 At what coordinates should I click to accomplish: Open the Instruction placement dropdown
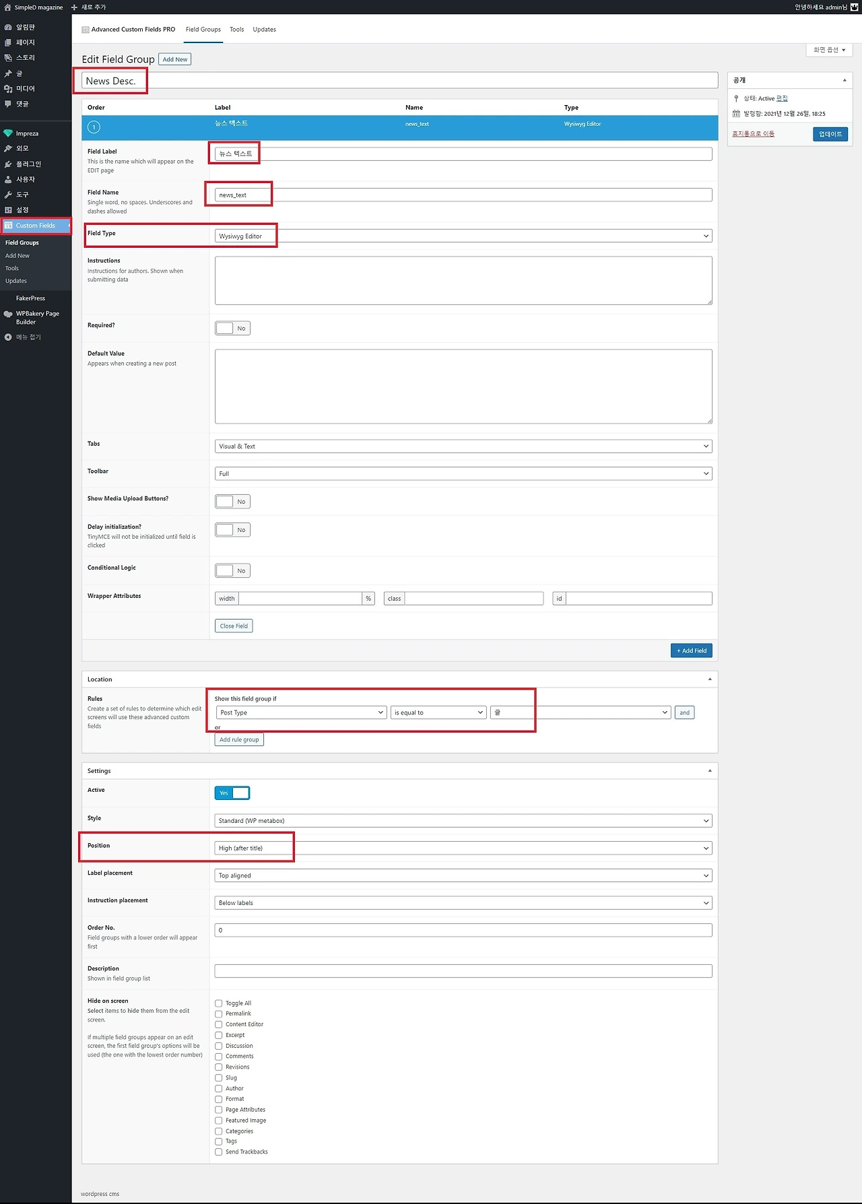click(x=463, y=903)
